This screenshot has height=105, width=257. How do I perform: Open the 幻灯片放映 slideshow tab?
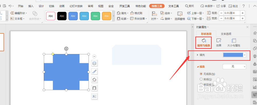tap(76, 6)
